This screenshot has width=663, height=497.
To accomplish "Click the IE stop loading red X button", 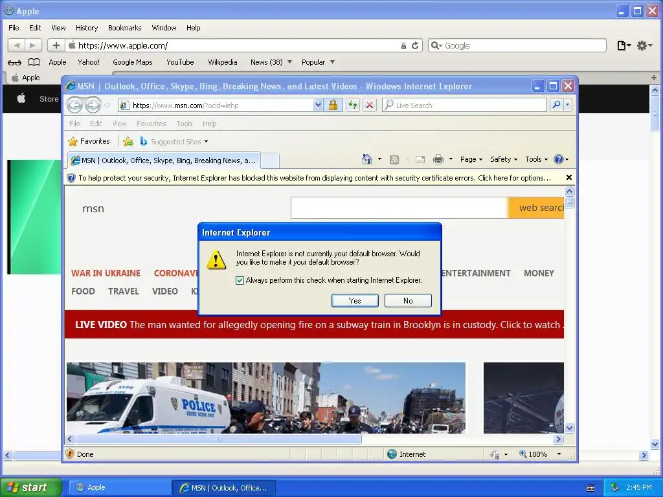I will pyautogui.click(x=370, y=105).
